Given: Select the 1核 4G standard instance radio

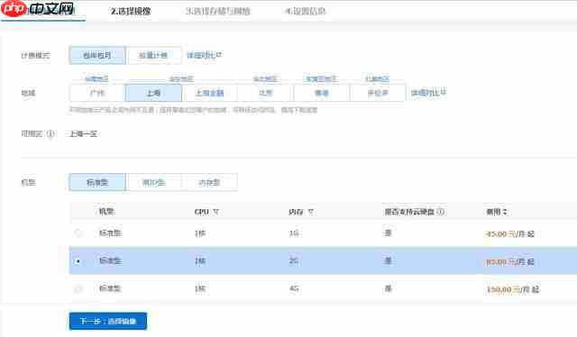Looking at the screenshot, I should tap(78, 289).
